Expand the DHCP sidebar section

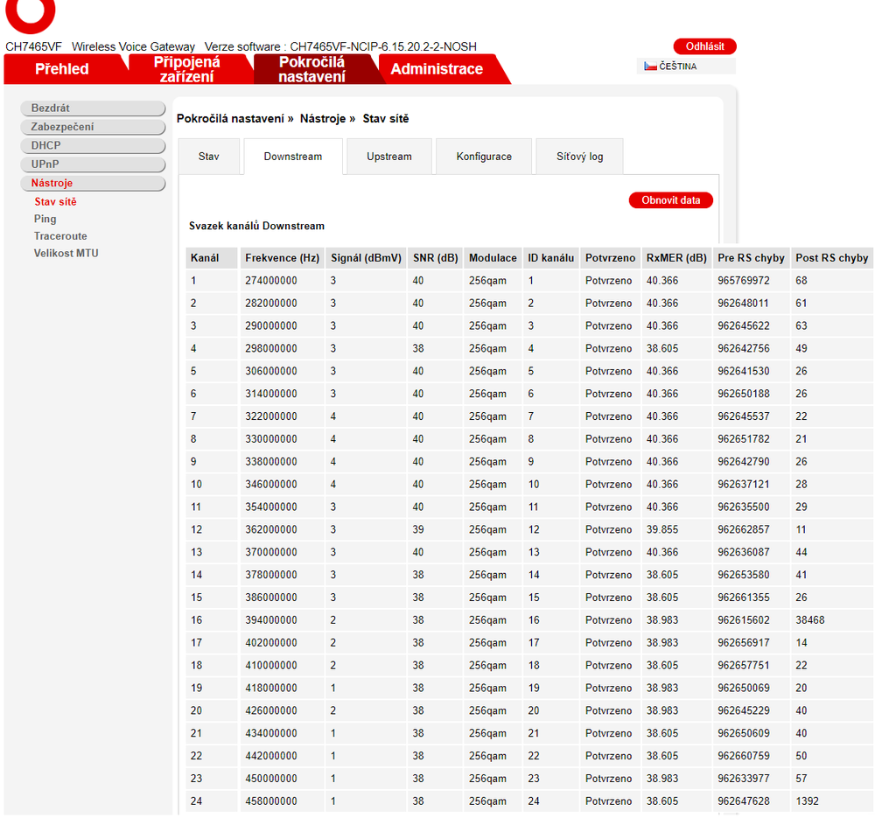tap(92, 145)
